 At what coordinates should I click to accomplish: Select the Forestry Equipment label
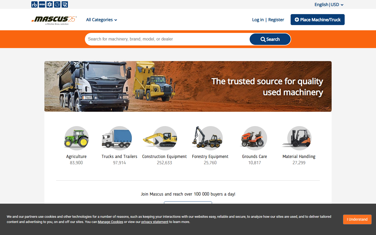pos(210,156)
